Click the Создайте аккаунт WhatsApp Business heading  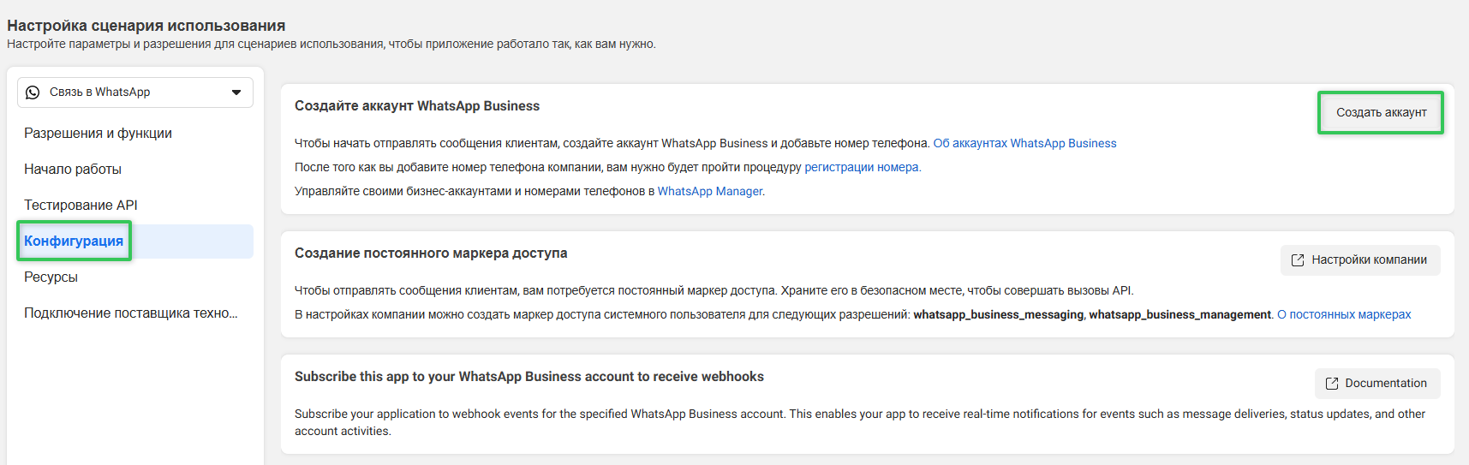click(417, 106)
